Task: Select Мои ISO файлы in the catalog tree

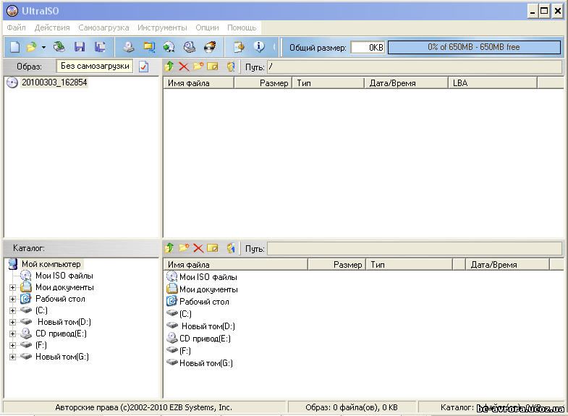Action: 64,276
